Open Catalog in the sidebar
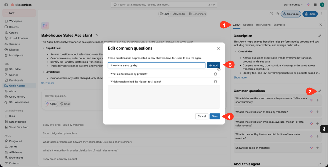The width and height of the screenshot is (328, 167). (x=19, y=33)
